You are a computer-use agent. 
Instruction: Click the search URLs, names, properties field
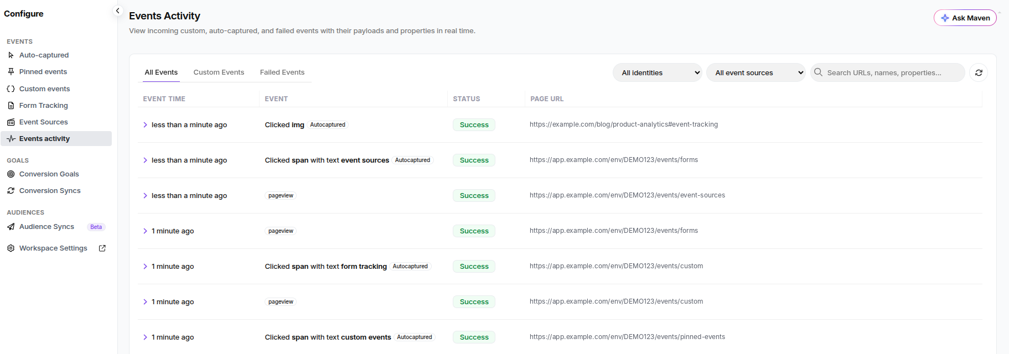888,72
